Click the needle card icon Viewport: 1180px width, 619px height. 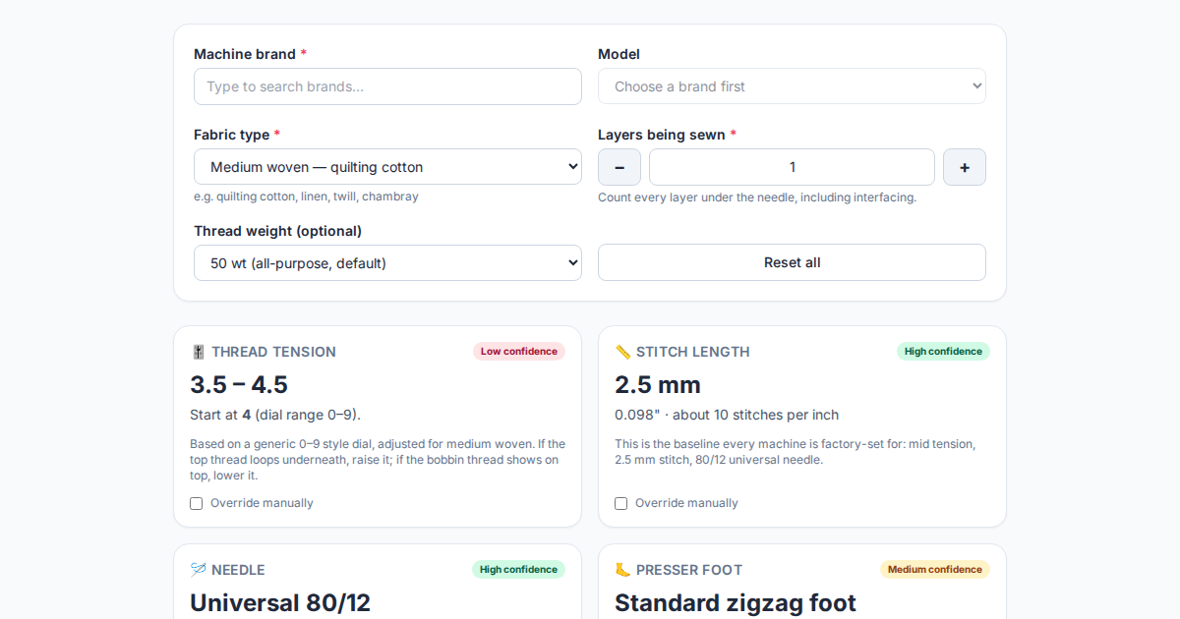199,570
